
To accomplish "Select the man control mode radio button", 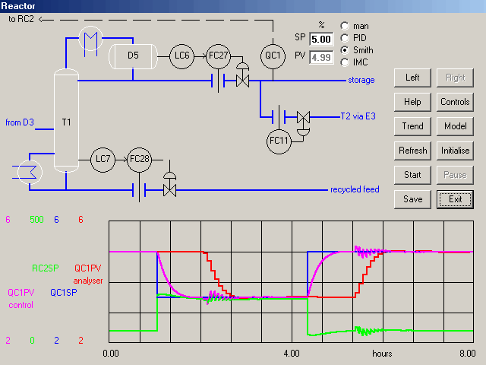I will 346,26.
